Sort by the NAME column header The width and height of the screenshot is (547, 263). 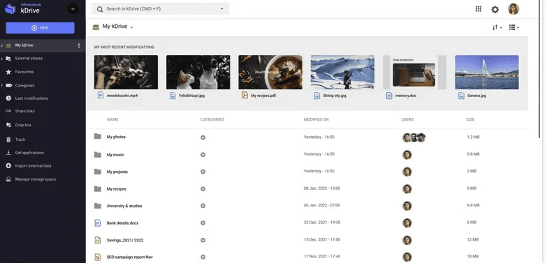[112, 119]
